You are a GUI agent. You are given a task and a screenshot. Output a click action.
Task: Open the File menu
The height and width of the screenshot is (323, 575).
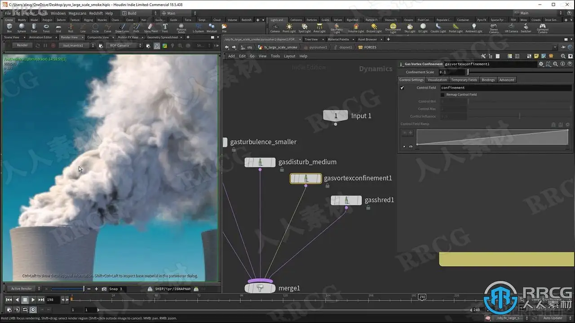click(x=8, y=13)
